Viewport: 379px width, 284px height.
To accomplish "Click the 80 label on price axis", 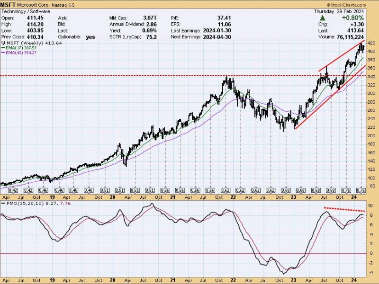I will pyautogui.click(x=372, y=186).
